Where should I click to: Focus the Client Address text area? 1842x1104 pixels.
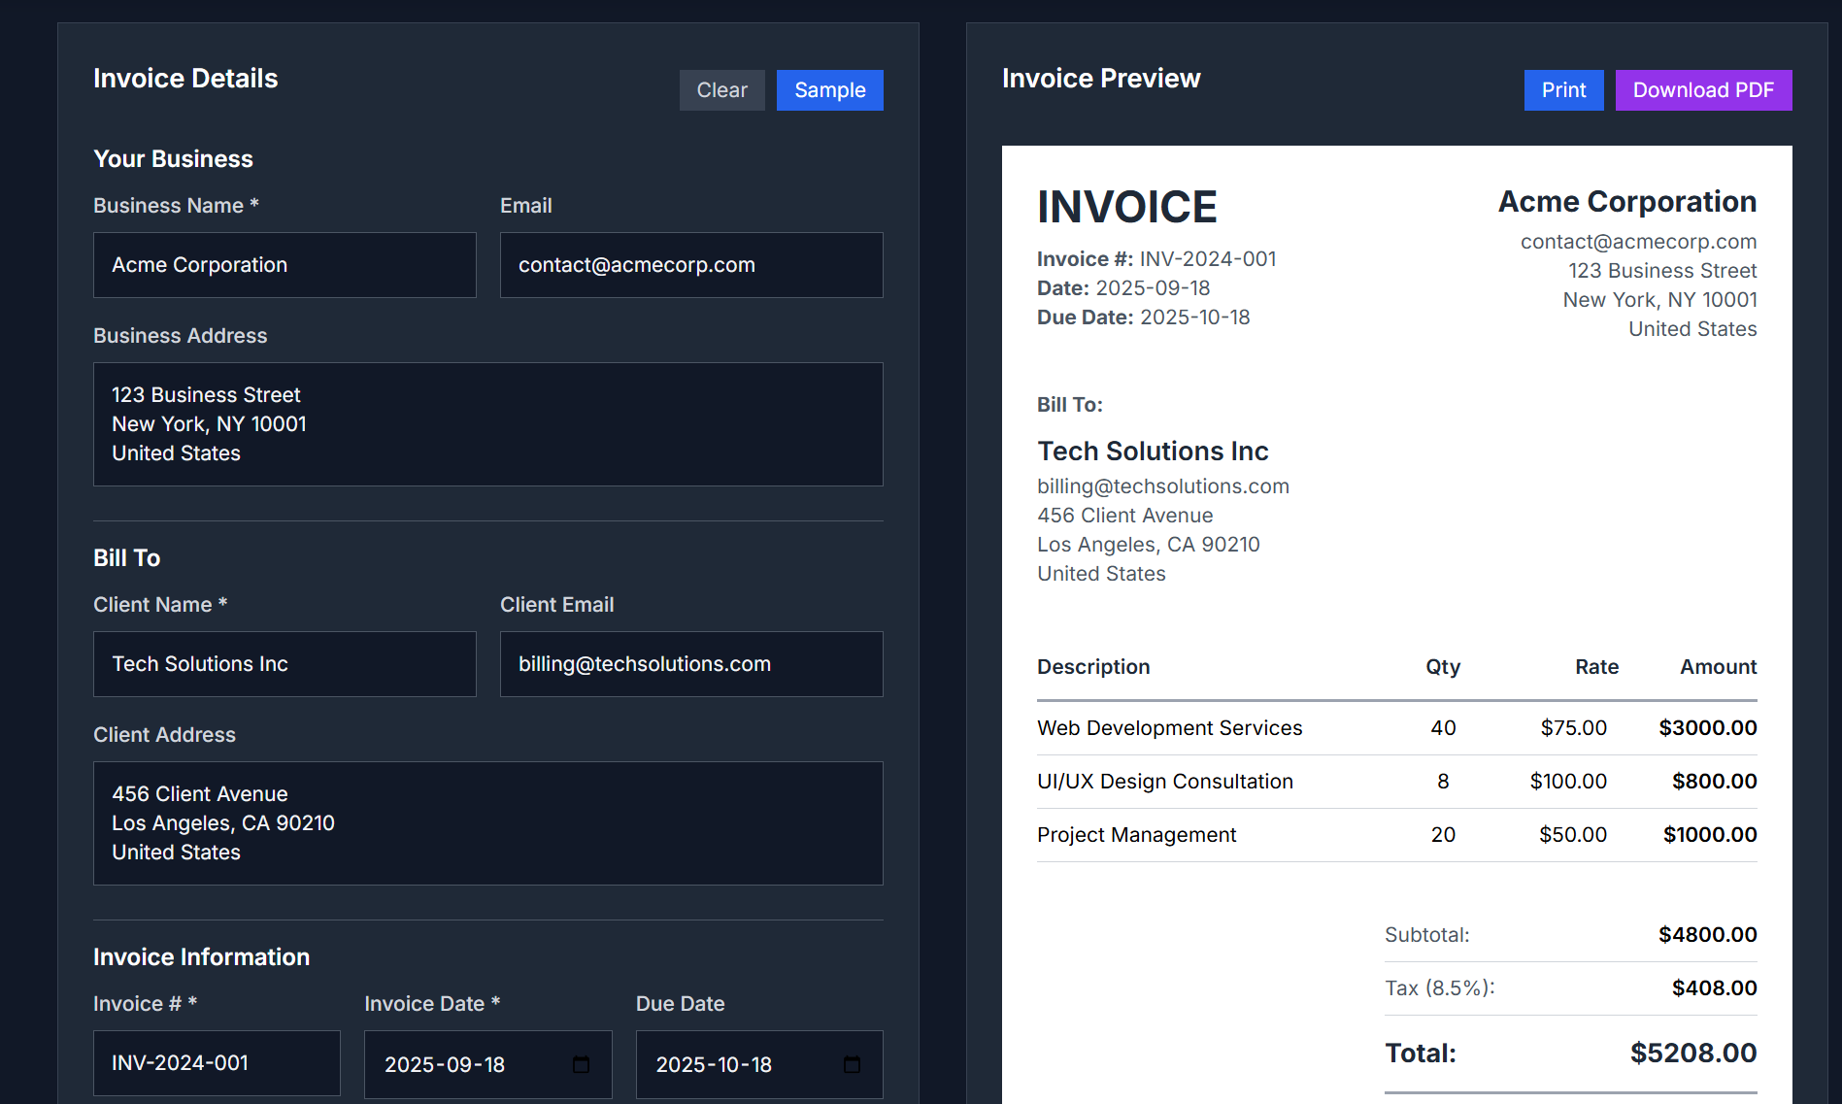(x=487, y=823)
